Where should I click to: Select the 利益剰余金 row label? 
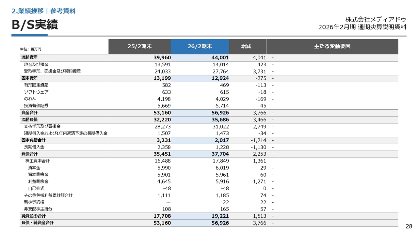38,181
